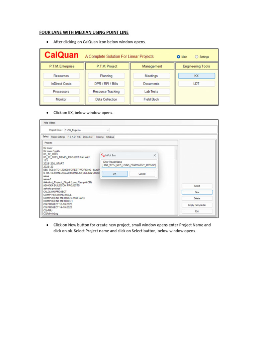Open the Syllabus tab
This screenshot has height=342, width=257.
110,137
